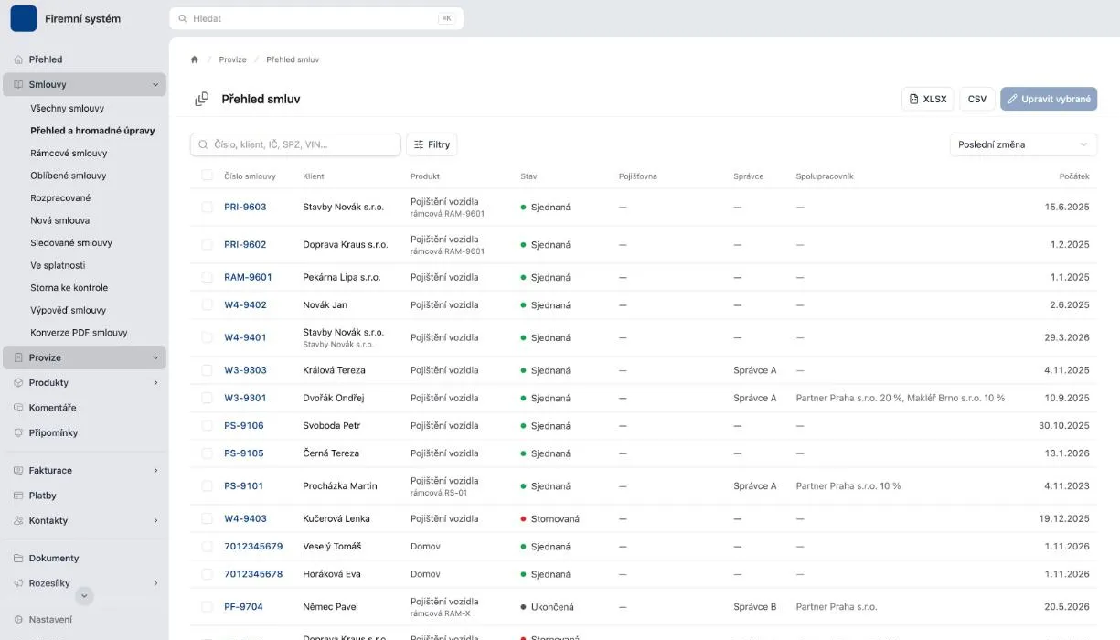Open contract link PS-9106
1120x640 pixels.
[244, 426]
